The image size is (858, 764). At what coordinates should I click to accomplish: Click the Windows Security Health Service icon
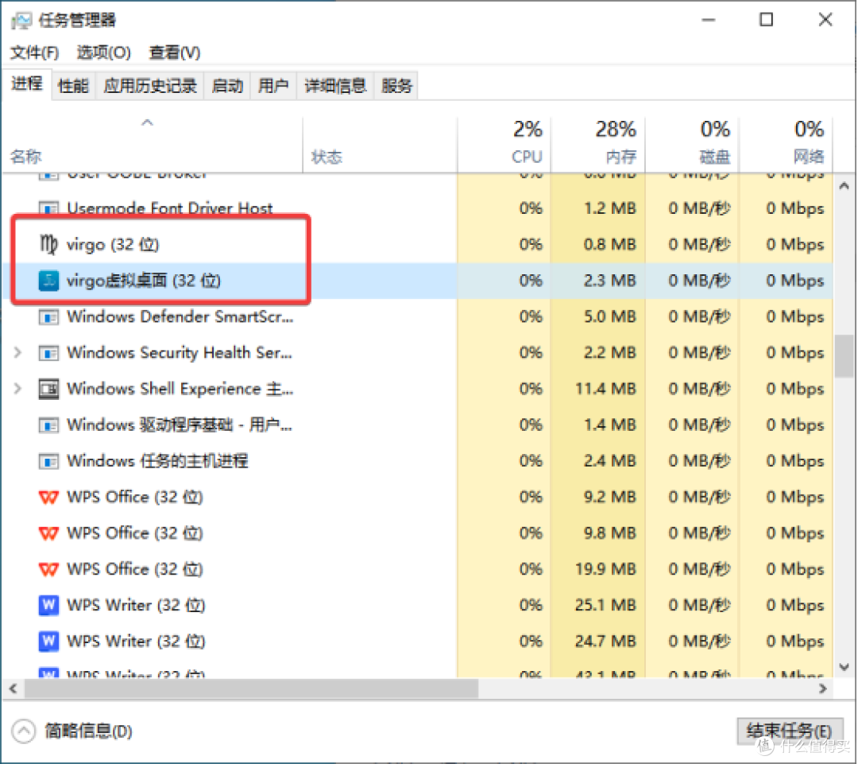coord(48,353)
